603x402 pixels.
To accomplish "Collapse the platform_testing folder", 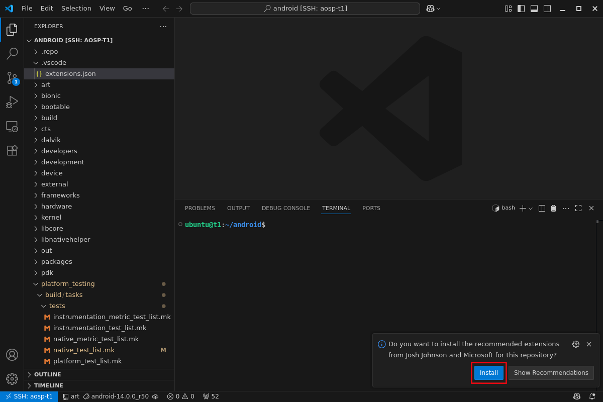I will click(x=99, y=284).
